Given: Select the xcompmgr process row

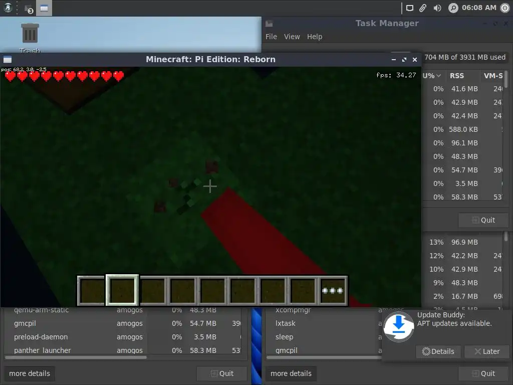Looking at the screenshot, I should tap(324, 310).
